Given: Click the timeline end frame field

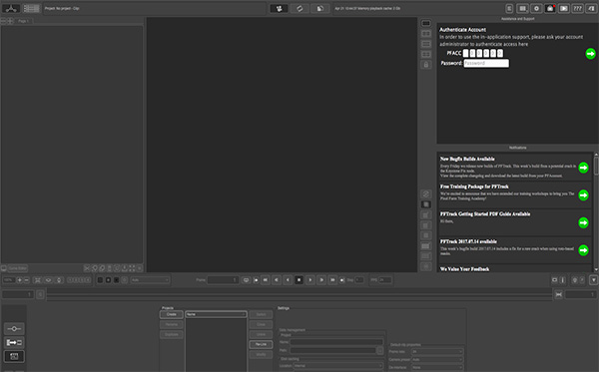Looking at the screenshot, I should click(x=581, y=294).
